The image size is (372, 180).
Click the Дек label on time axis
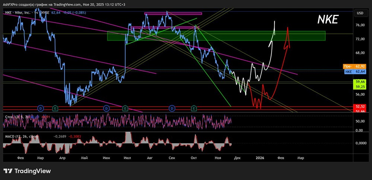(238, 157)
